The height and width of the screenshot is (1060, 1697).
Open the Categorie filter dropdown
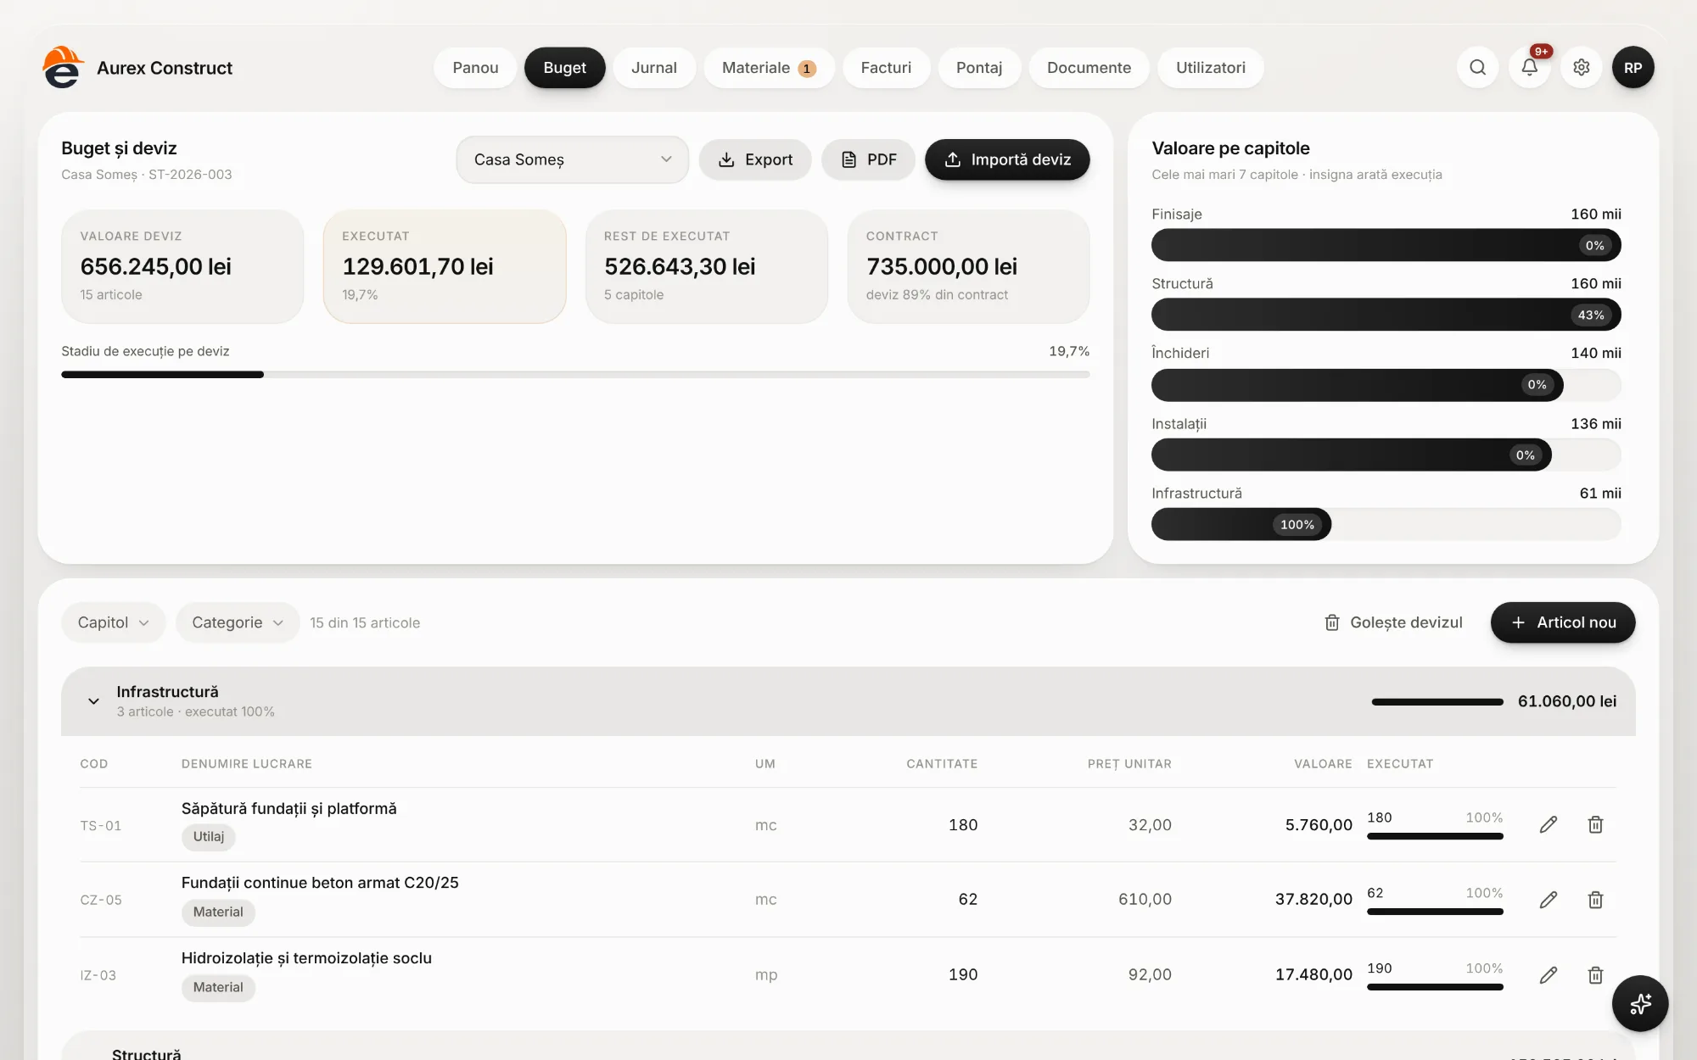[237, 622]
